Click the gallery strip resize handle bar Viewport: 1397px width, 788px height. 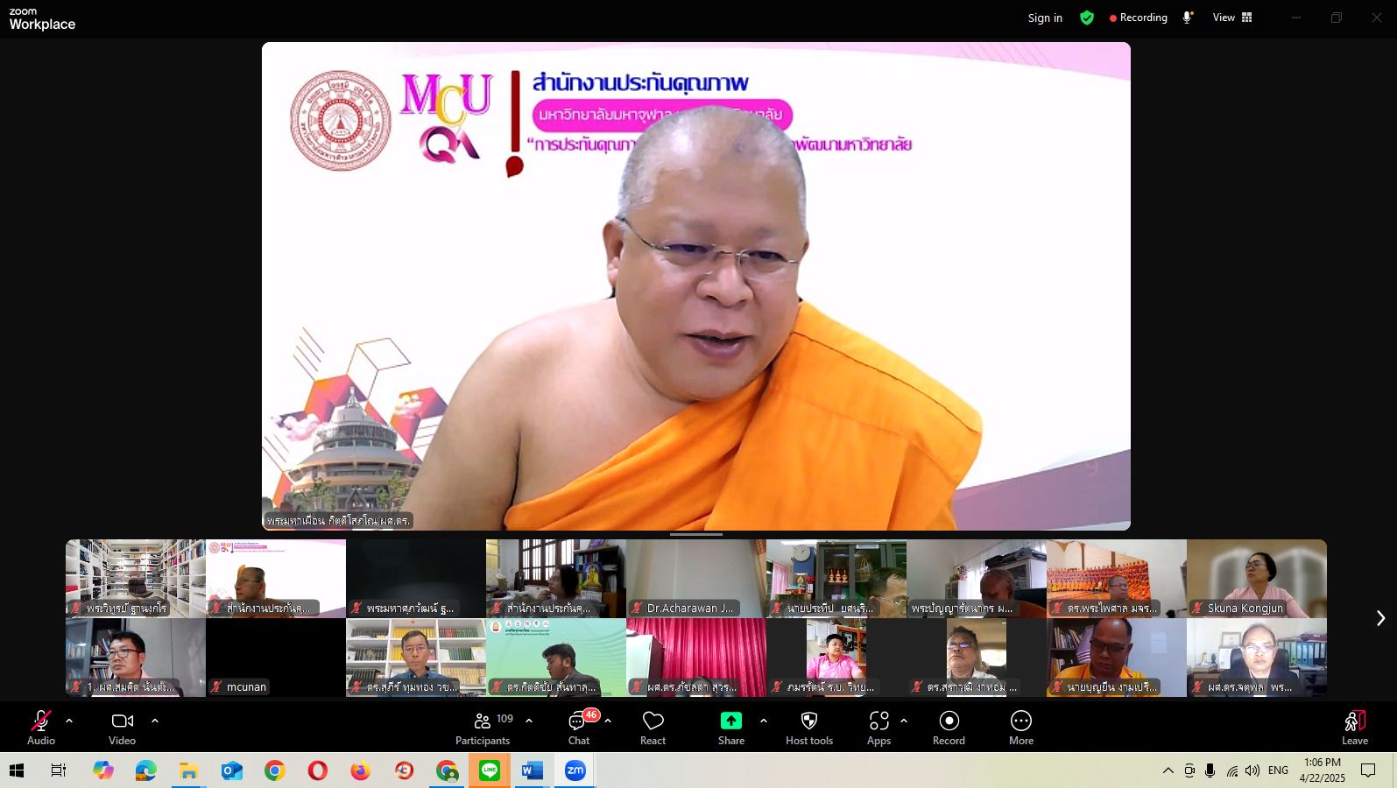tap(696, 534)
